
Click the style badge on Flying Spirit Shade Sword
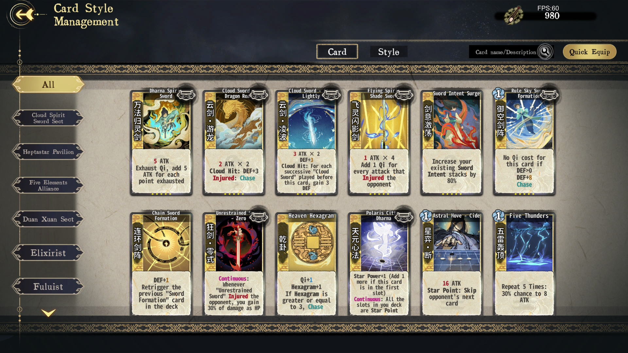[x=404, y=95]
